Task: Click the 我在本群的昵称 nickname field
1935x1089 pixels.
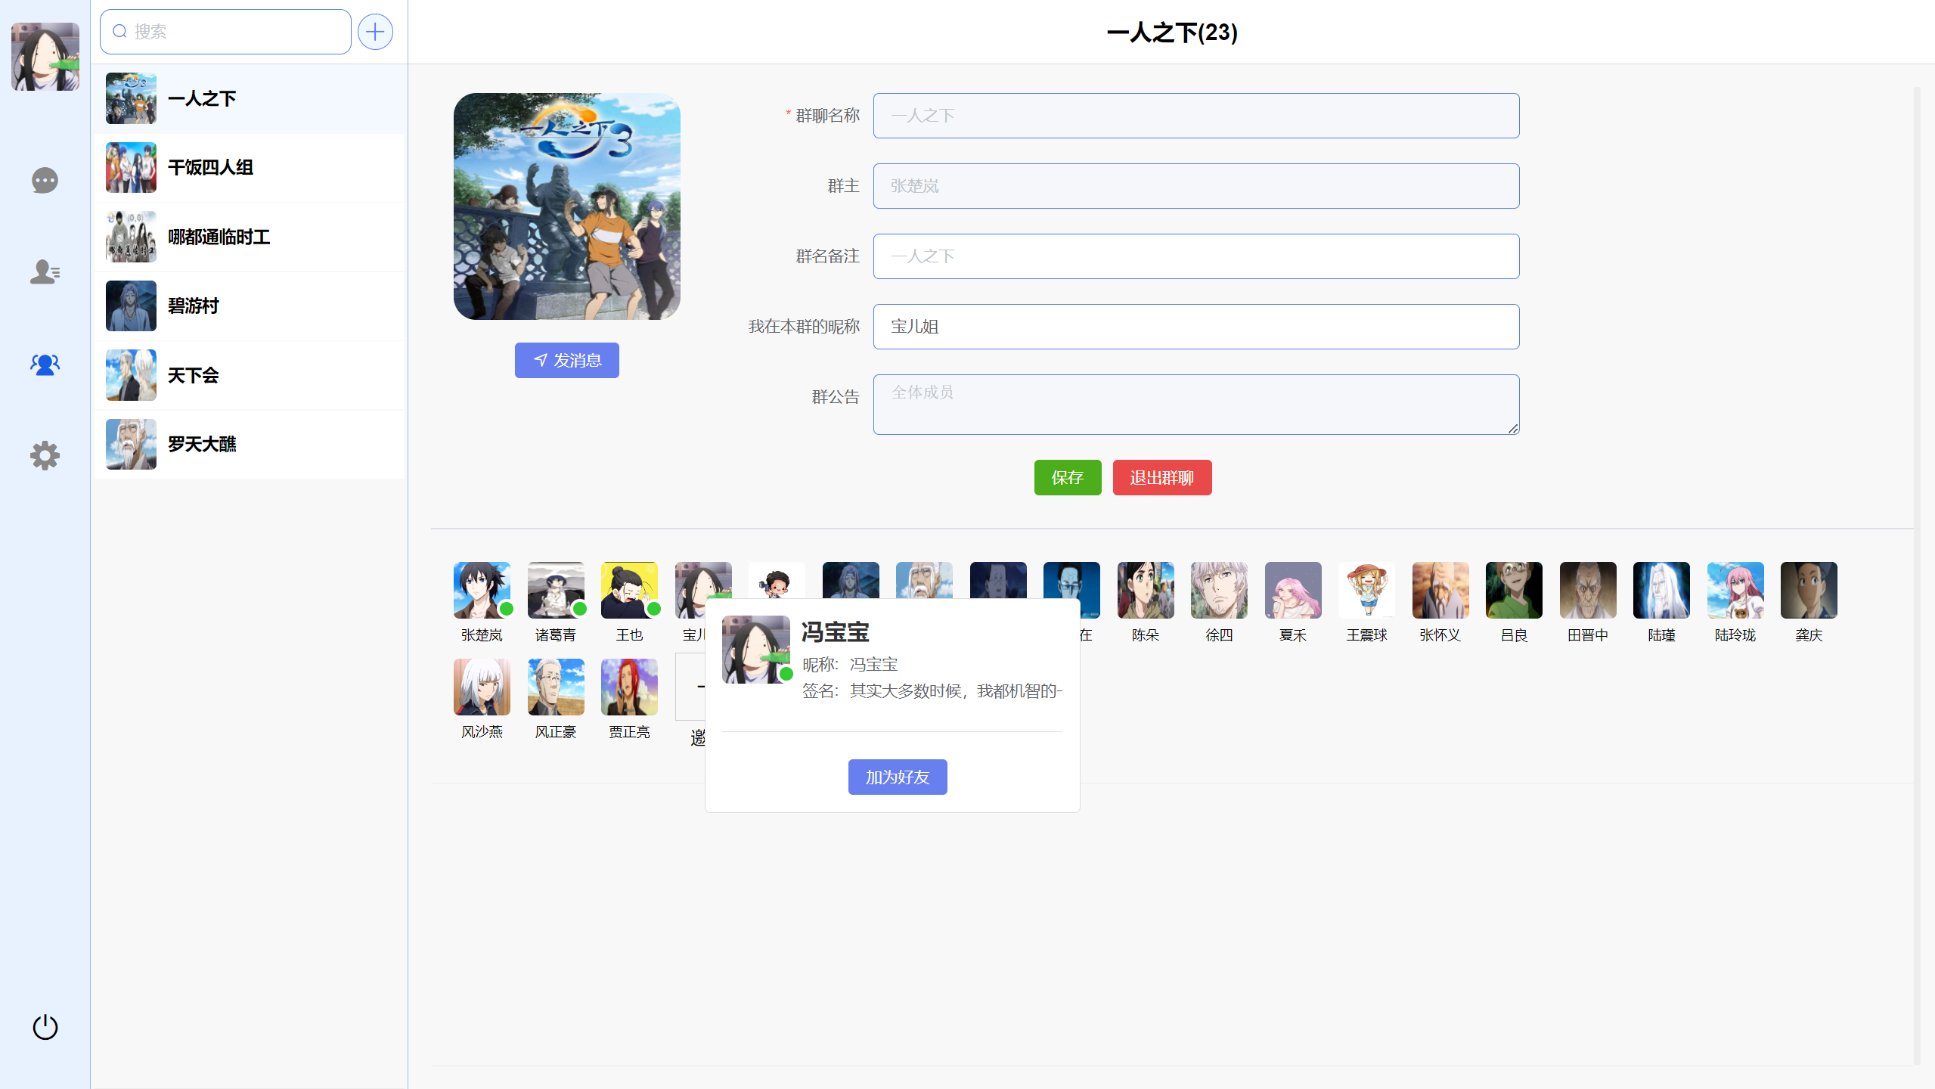Action: (1195, 327)
